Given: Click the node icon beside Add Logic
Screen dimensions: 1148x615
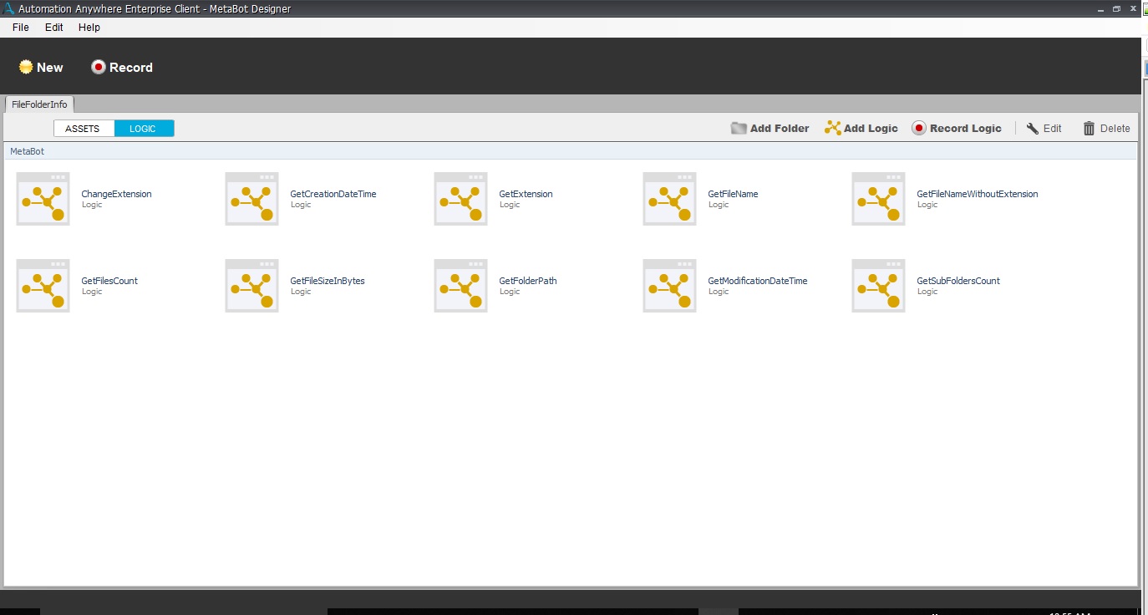Looking at the screenshot, I should pyautogui.click(x=832, y=128).
